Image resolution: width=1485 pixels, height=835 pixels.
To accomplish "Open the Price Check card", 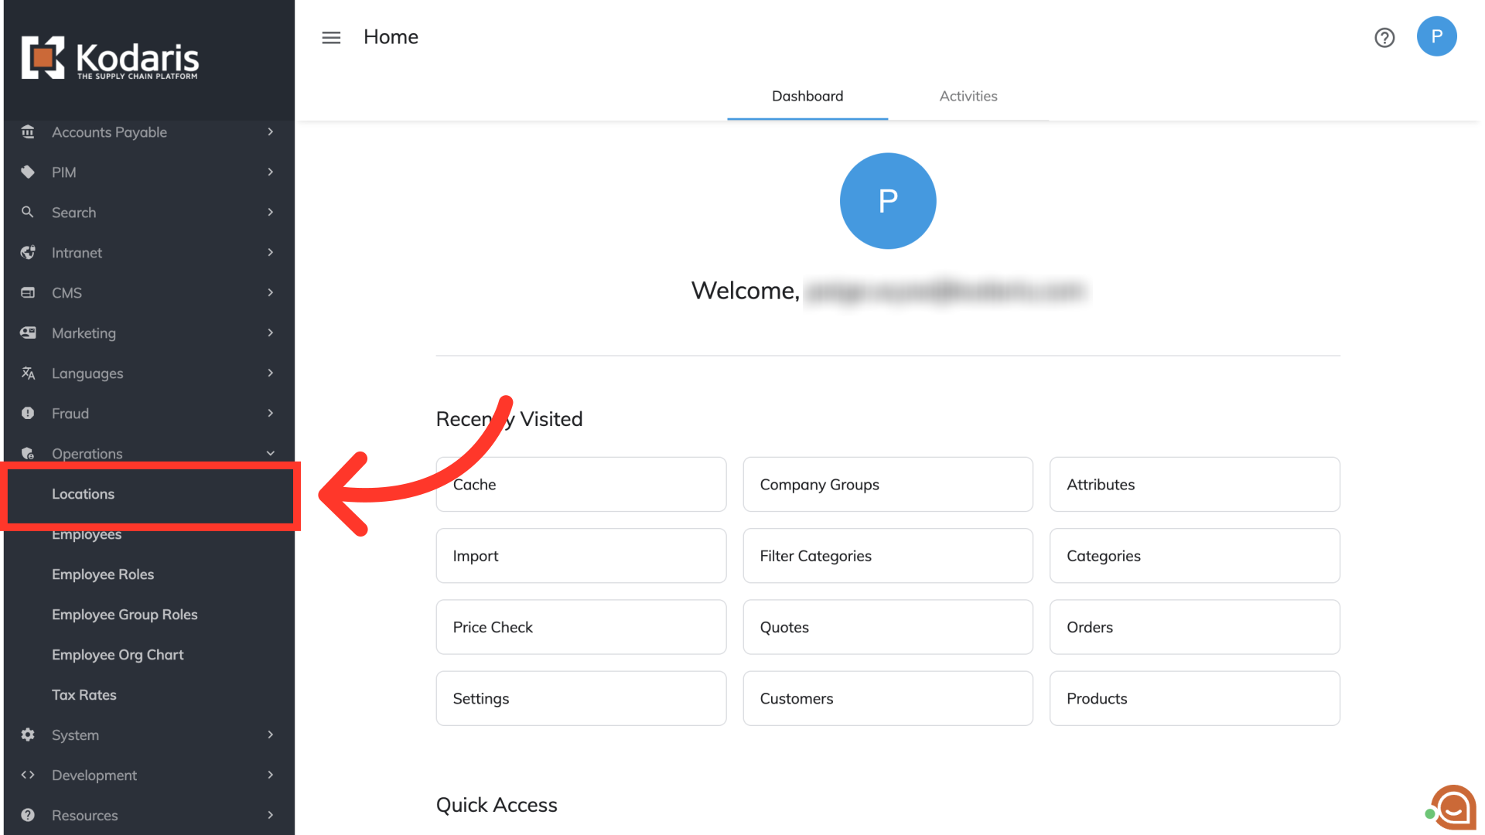I will coord(581,627).
